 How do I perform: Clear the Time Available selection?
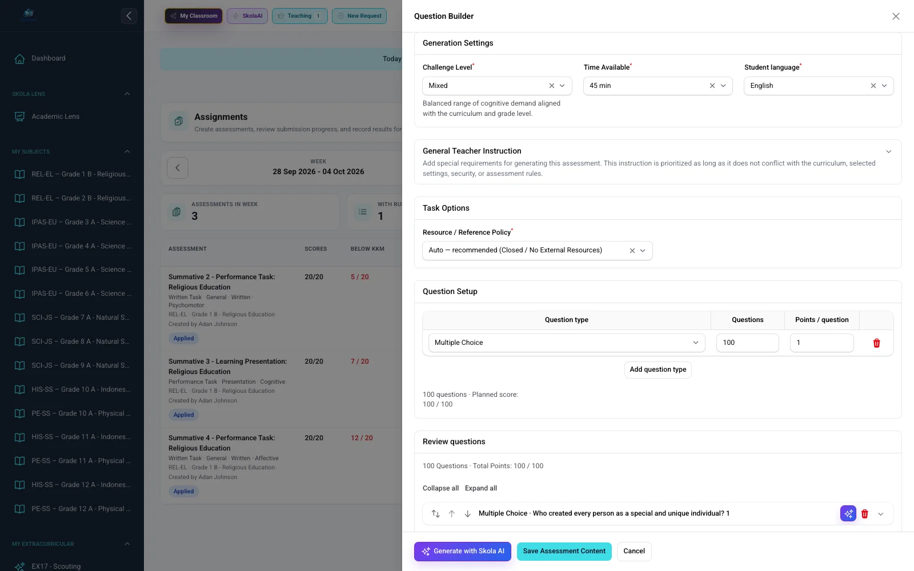(712, 86)
